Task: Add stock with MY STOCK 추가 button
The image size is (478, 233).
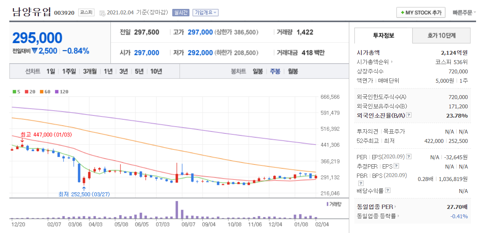Action: point(420,12)
